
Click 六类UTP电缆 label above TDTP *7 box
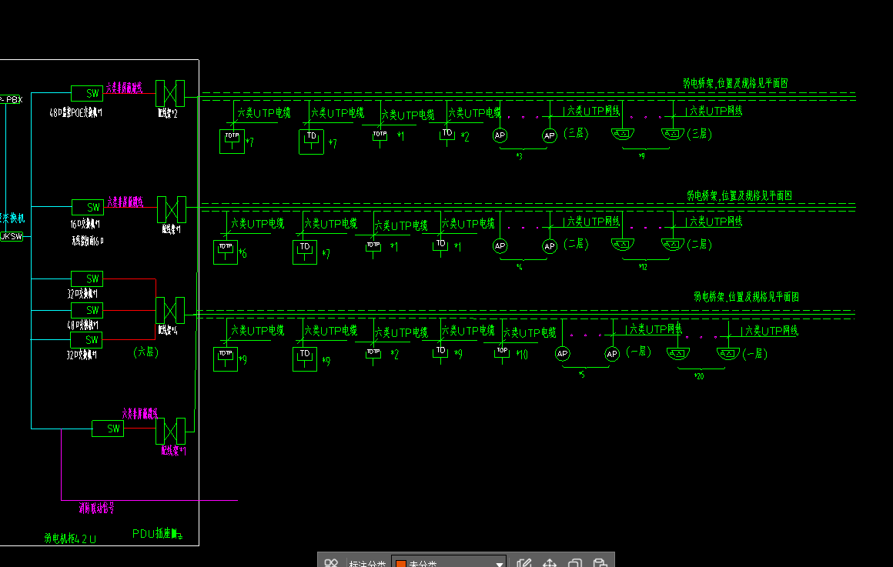click(264, 113)
